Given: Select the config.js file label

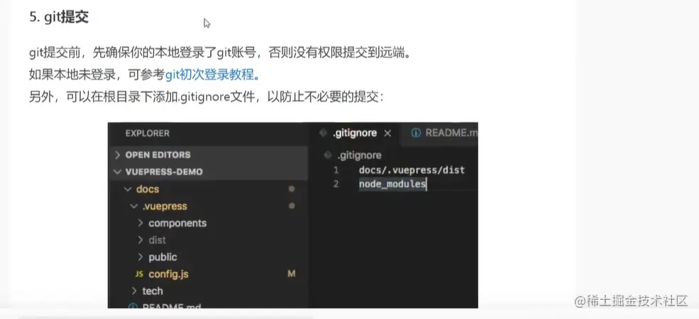Looking at the screenshot, I should (x=168, y=274).
